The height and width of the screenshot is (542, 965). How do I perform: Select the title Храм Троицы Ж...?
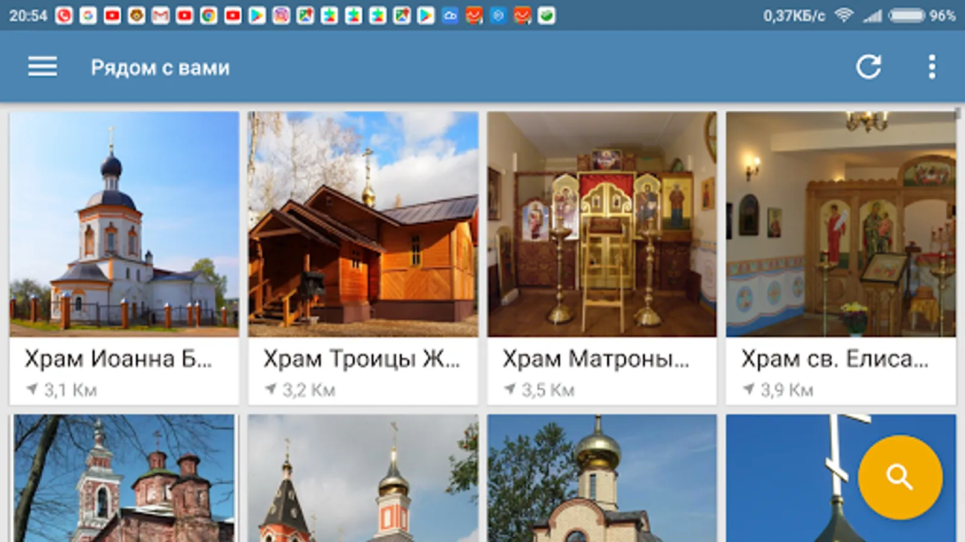[362, 359]
